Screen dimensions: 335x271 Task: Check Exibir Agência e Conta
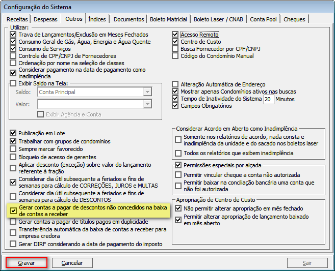(40, 114)
